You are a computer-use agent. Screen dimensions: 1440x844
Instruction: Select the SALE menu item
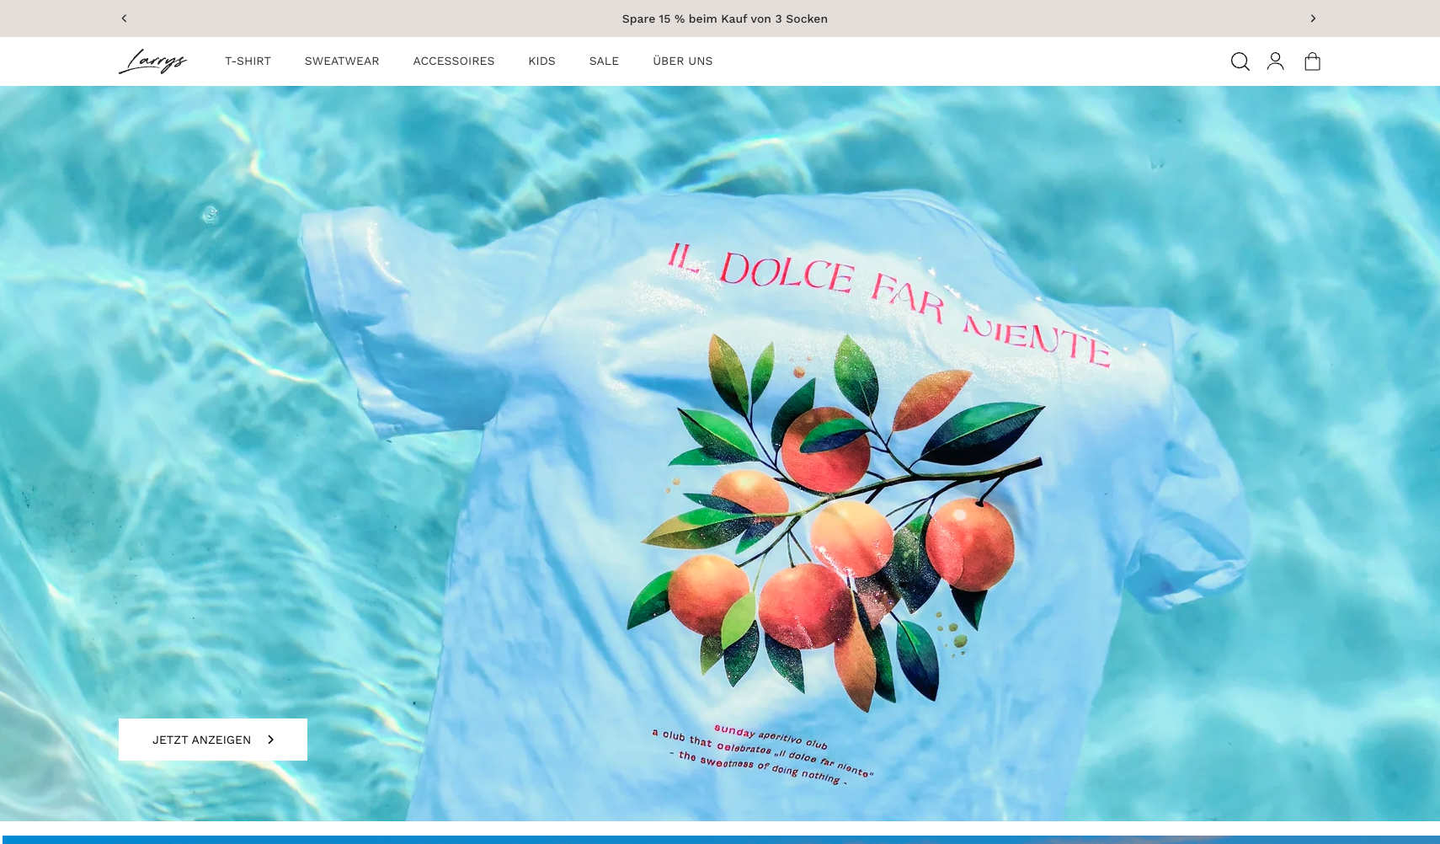tap(604, 61)
